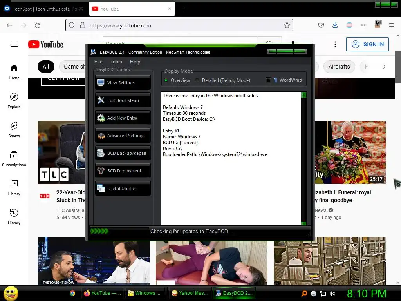Open History in YouTube sidebar
This screenshot has width=401, height=301.
(14, 217)
